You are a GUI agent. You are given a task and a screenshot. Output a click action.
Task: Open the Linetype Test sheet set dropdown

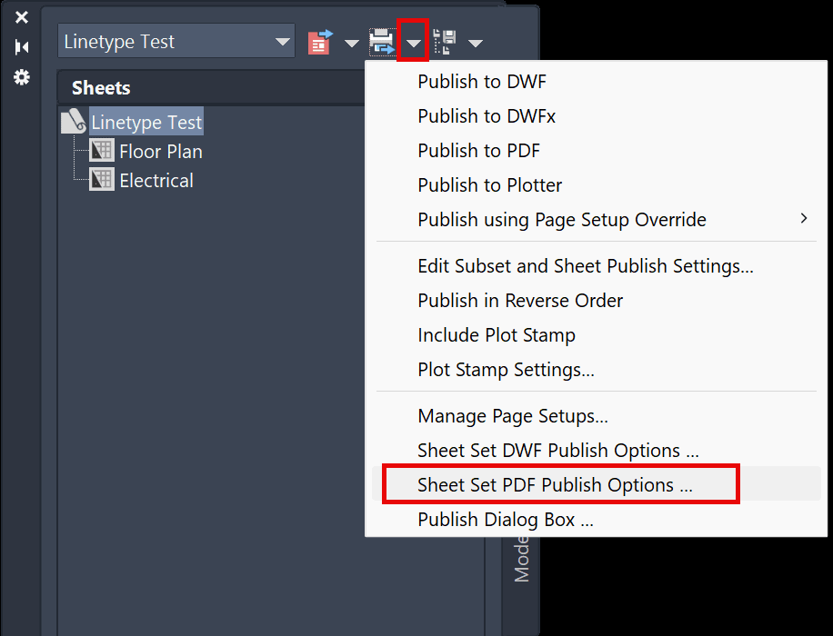[x=176, y=41]
